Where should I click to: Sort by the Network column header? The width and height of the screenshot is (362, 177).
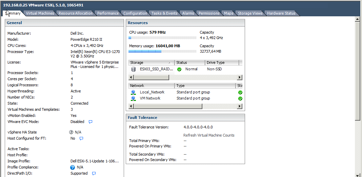point(151,86)
